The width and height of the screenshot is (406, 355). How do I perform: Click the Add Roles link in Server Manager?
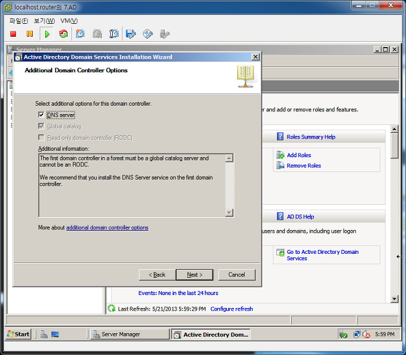pos(299,155)
